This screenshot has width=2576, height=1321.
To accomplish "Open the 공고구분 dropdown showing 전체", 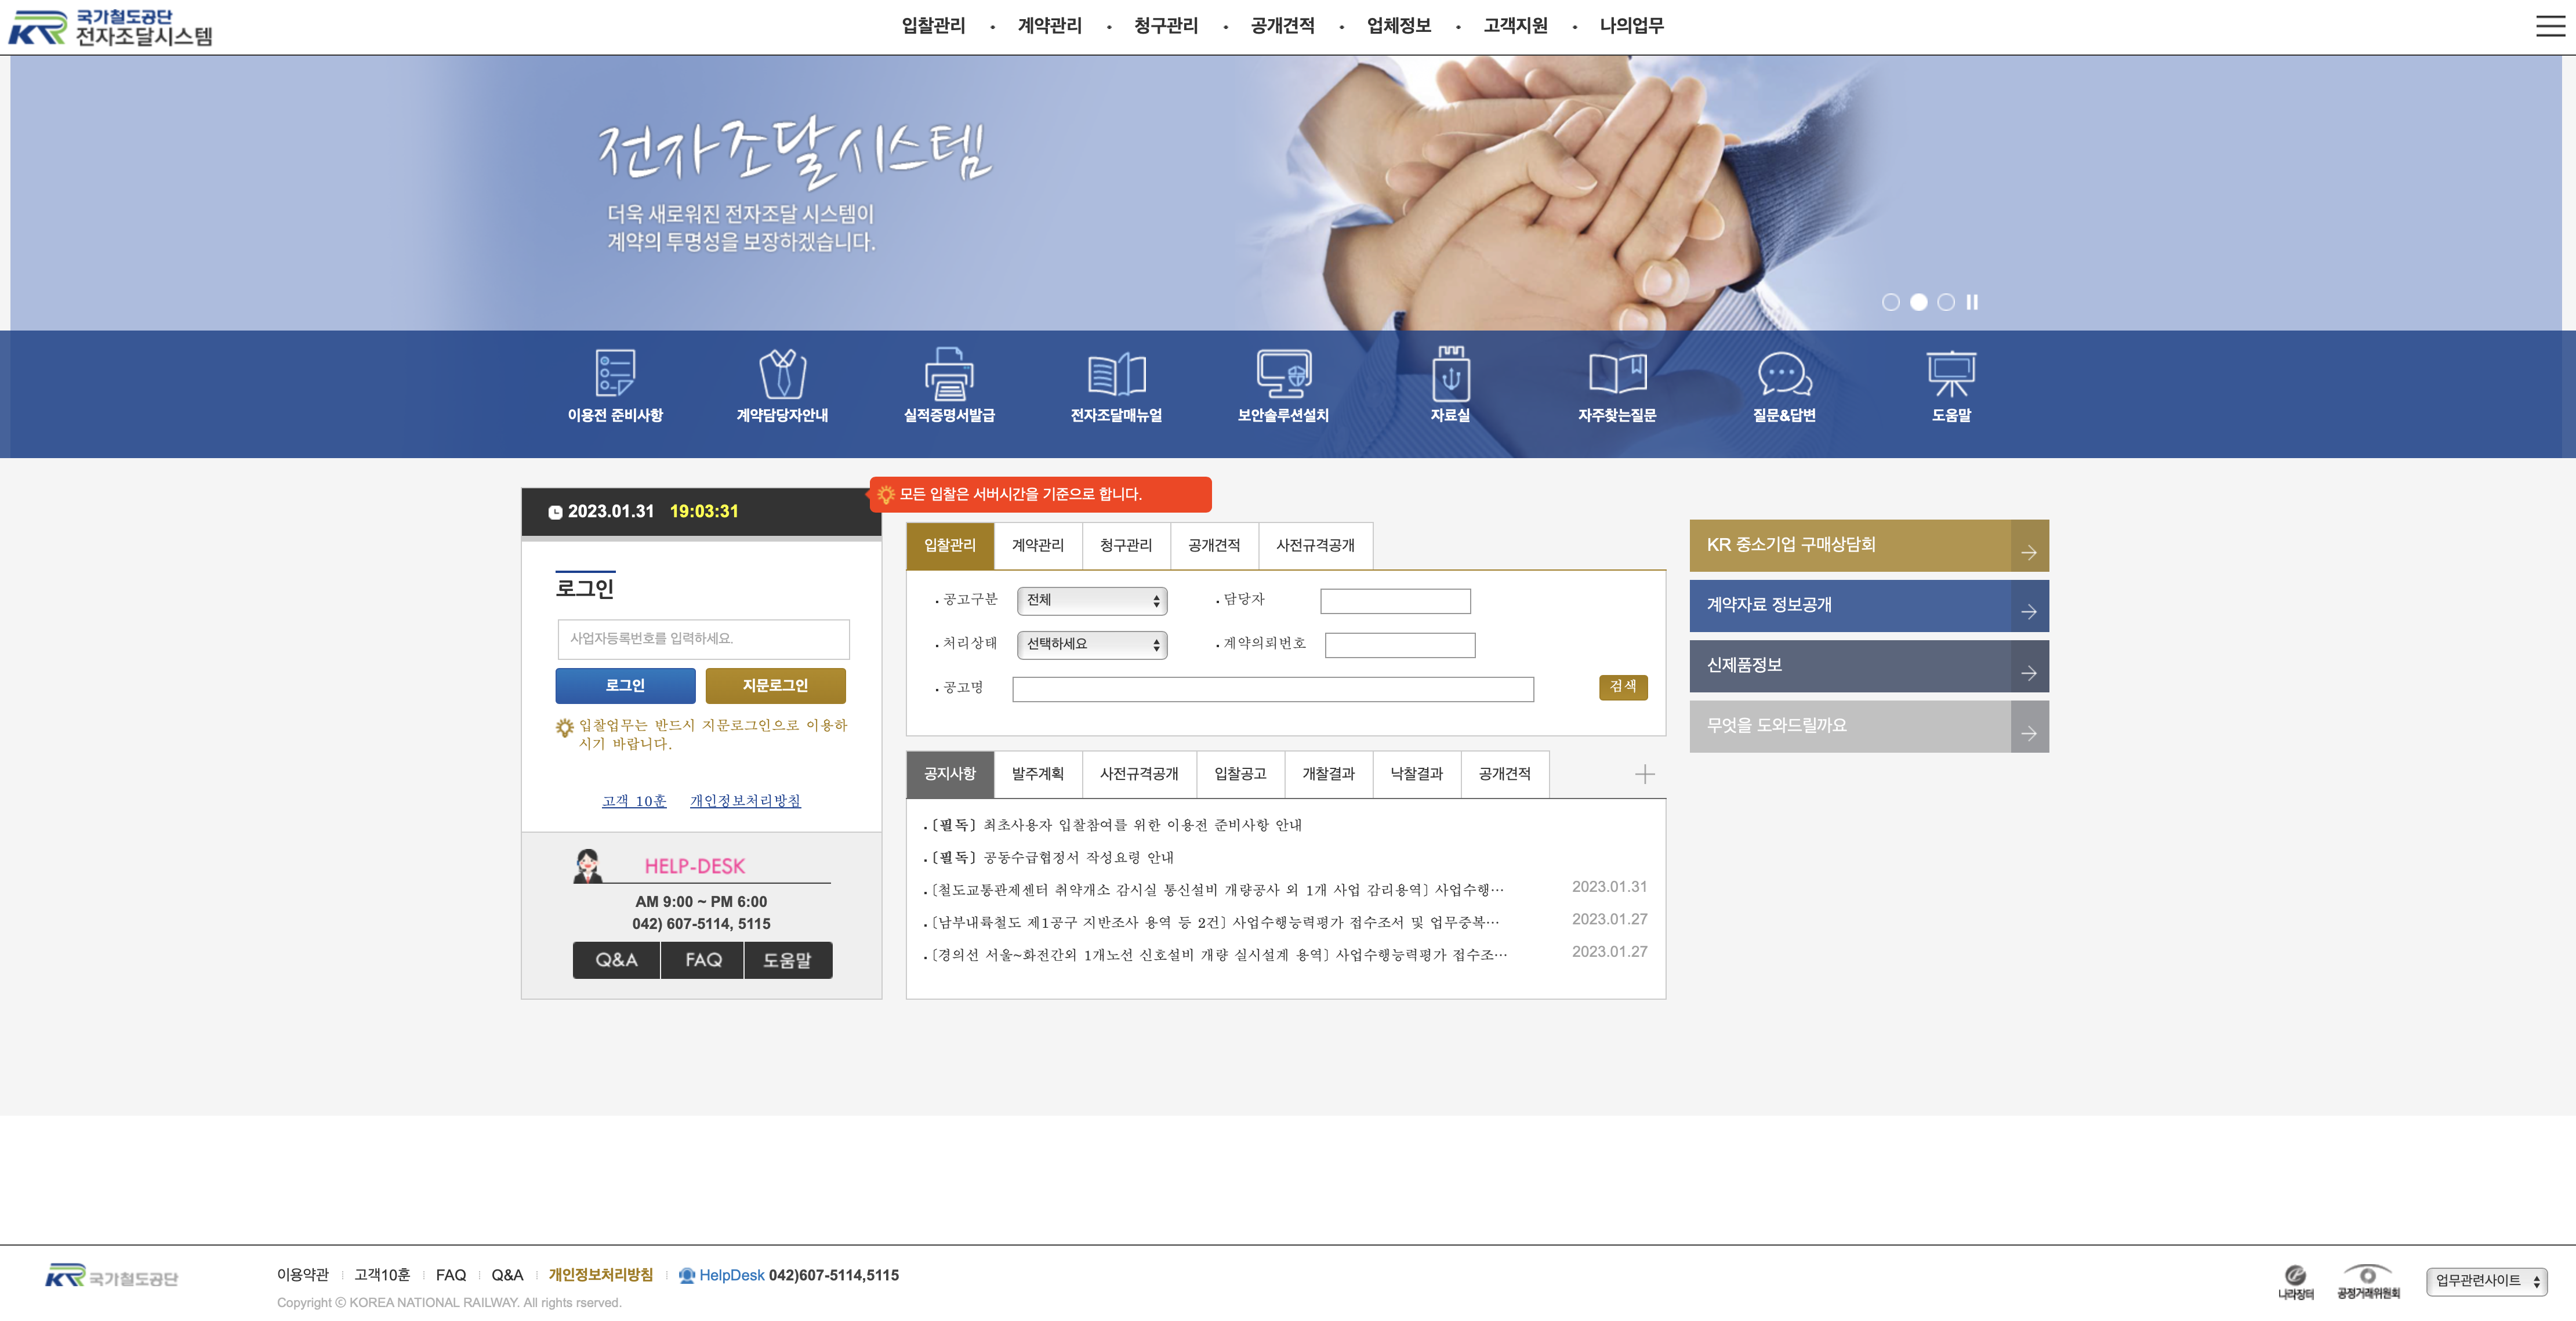I will (1092, 601).
